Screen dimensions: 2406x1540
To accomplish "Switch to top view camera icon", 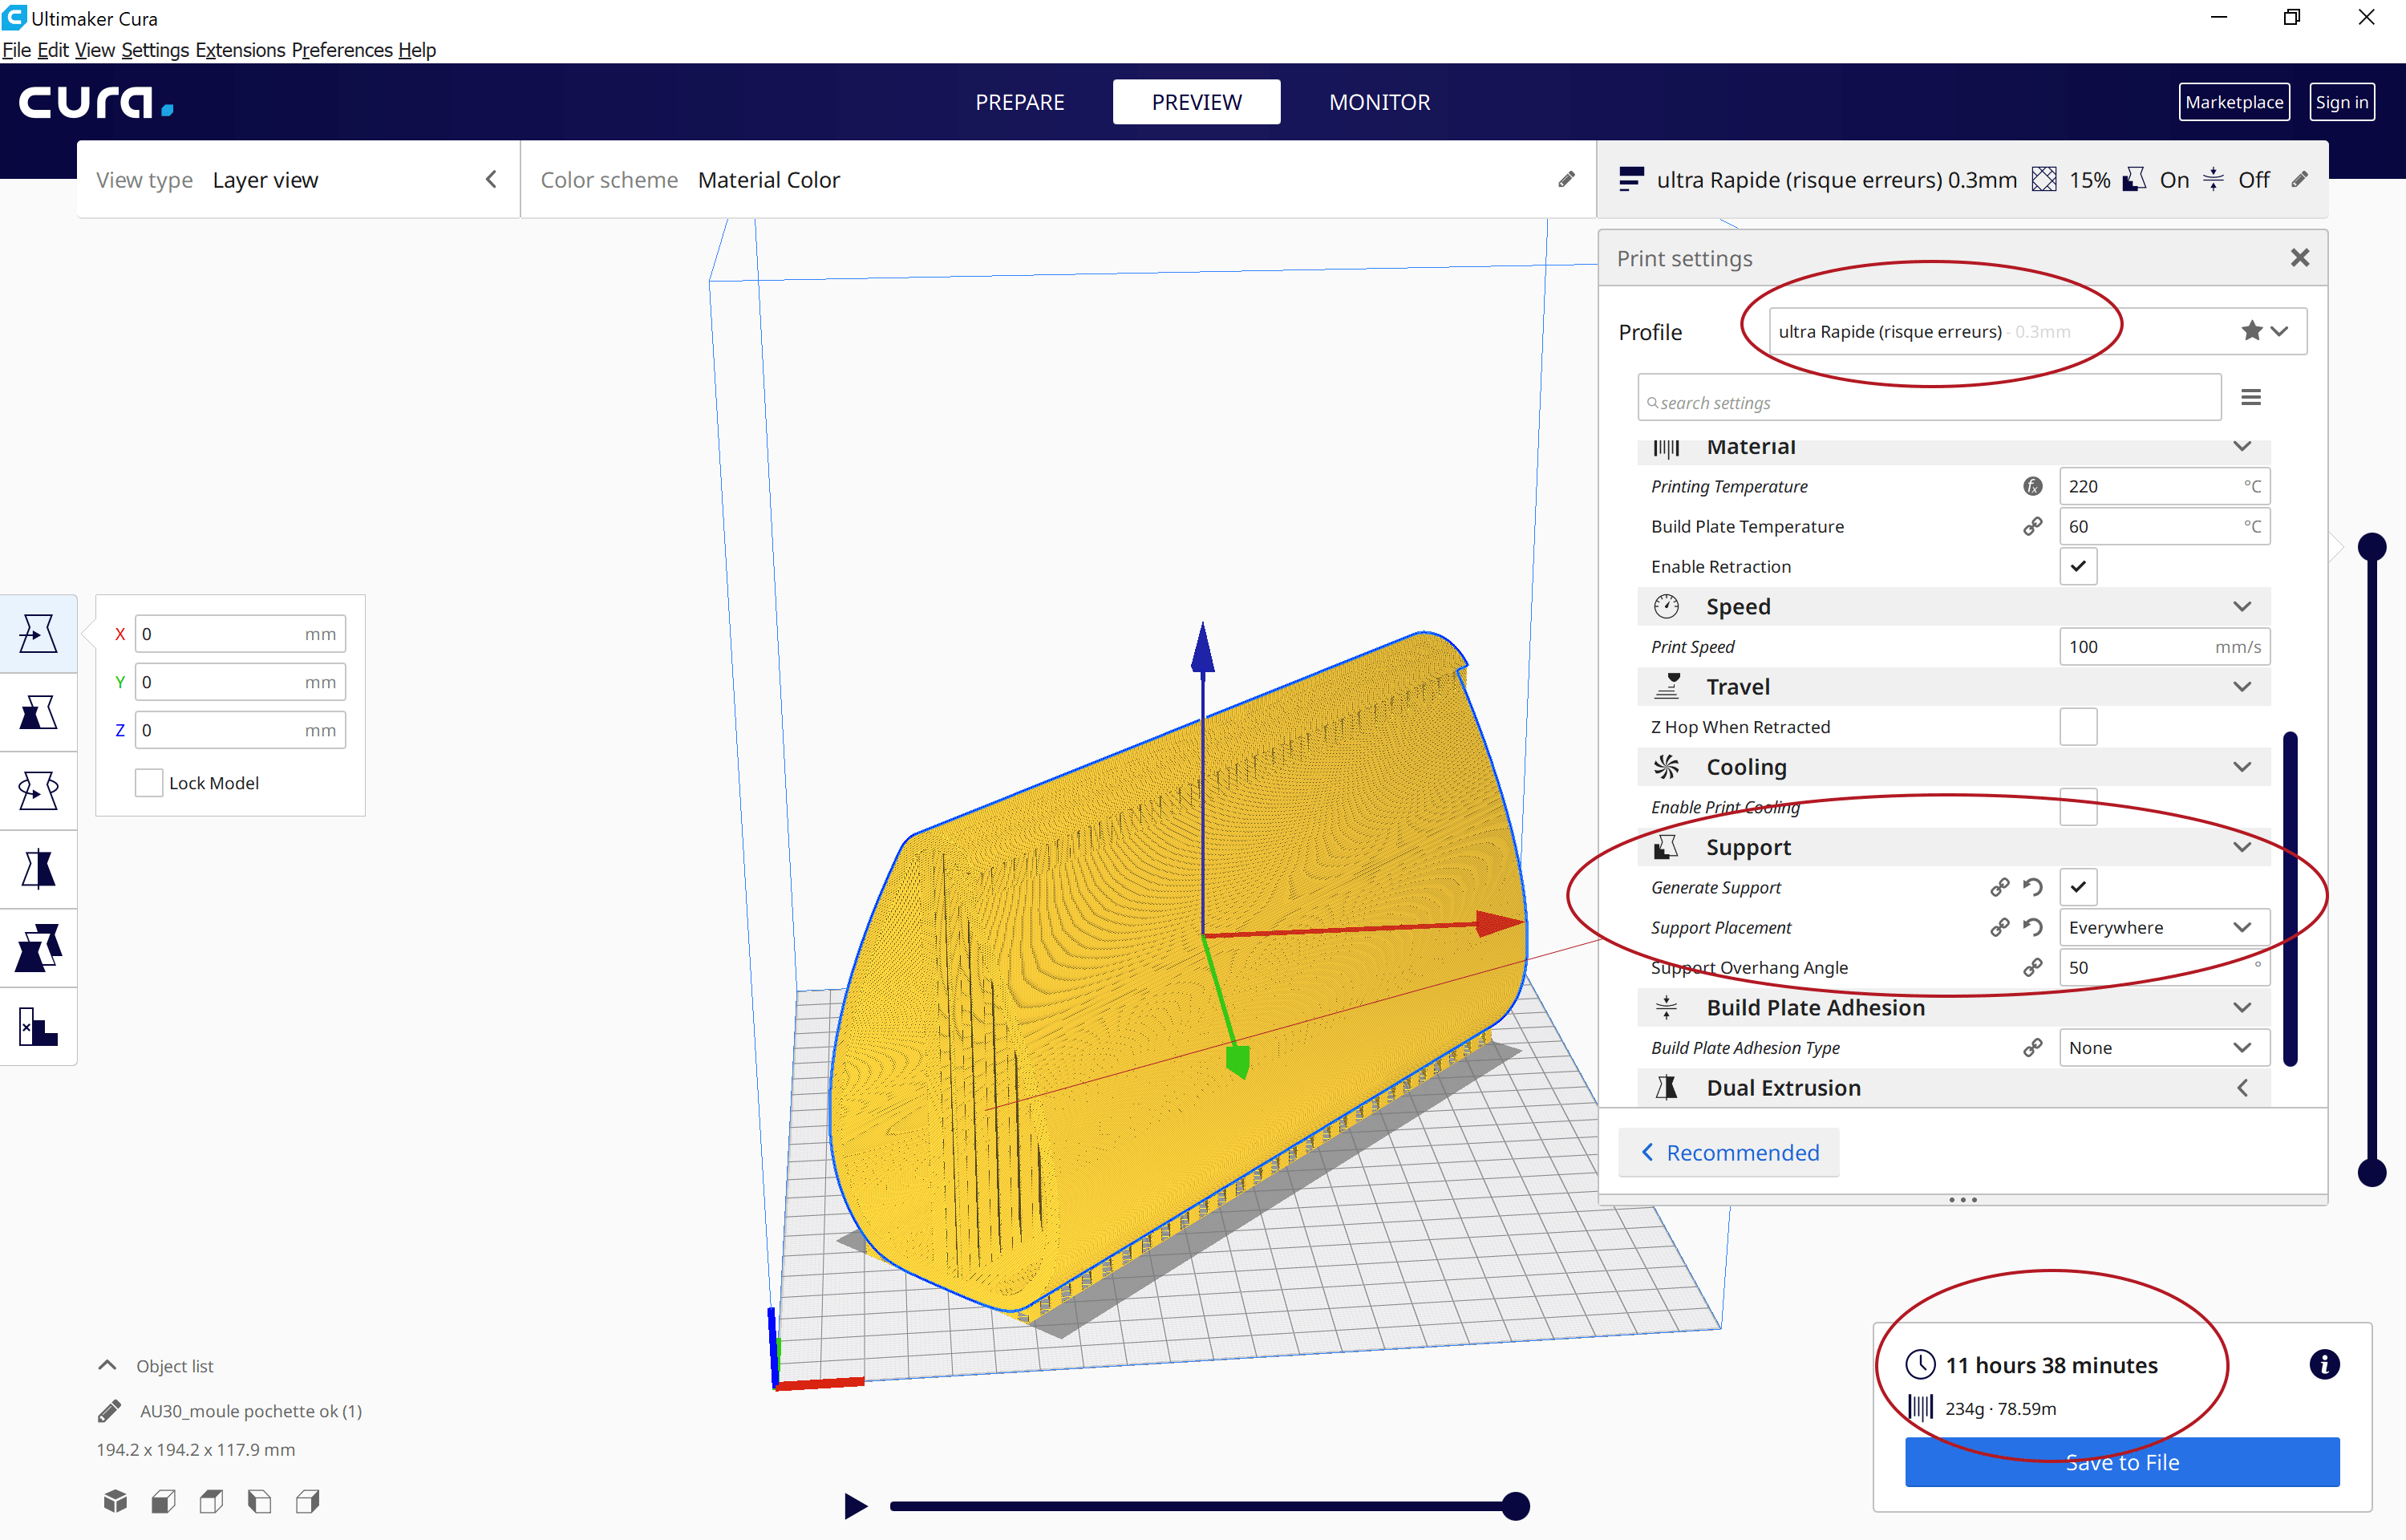I will (211, 1501).
